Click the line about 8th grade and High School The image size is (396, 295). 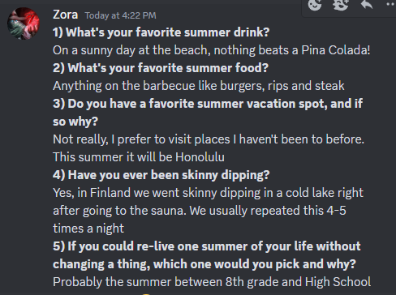pyautogui.click(x=212, y=282)
